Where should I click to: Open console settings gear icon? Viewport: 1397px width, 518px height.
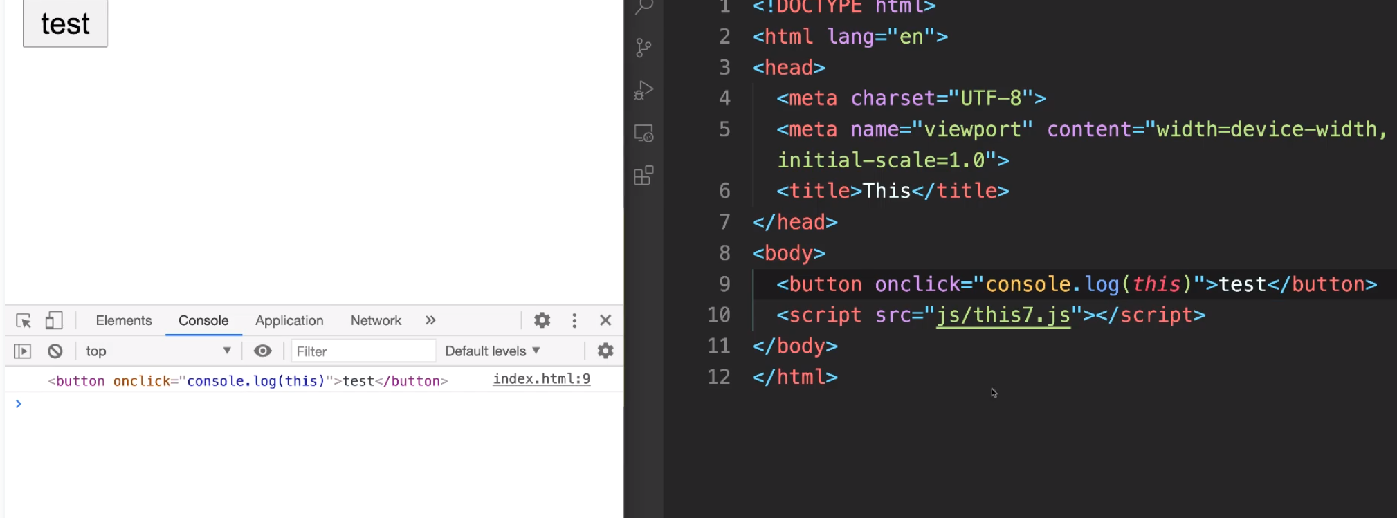pyautogui.click(x=605, y=351)
